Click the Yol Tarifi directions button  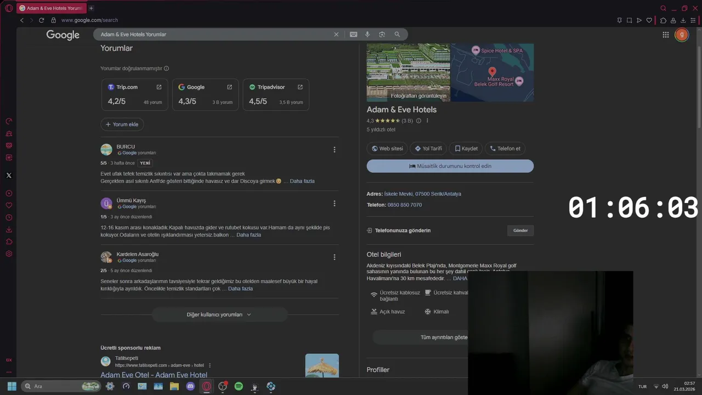coord(428,149)
